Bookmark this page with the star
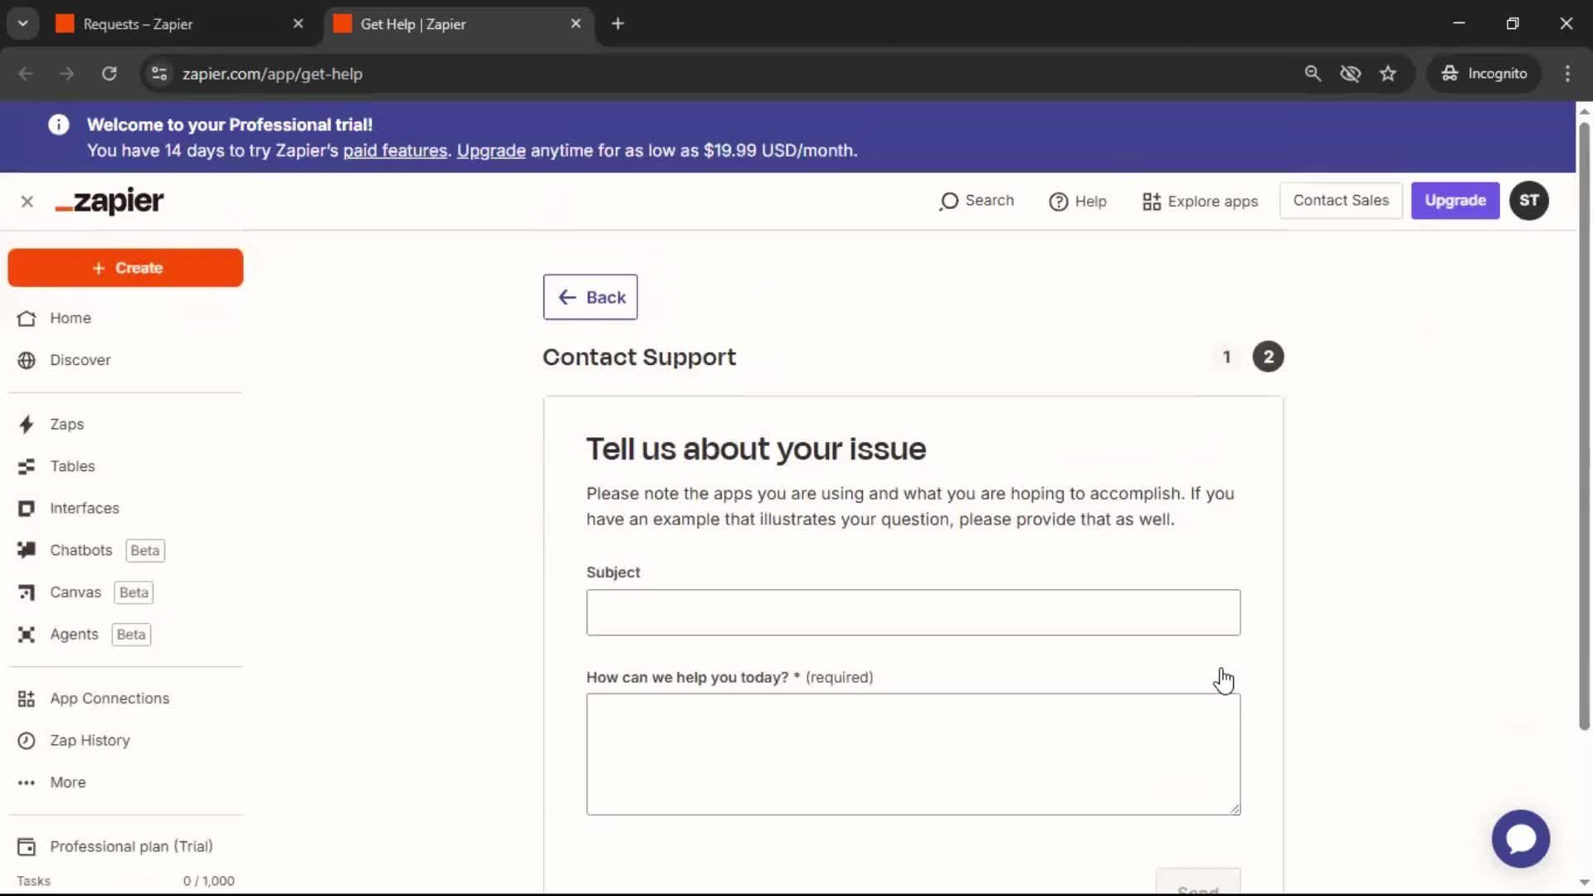The image size is (1593, 896). (1388, 74)
